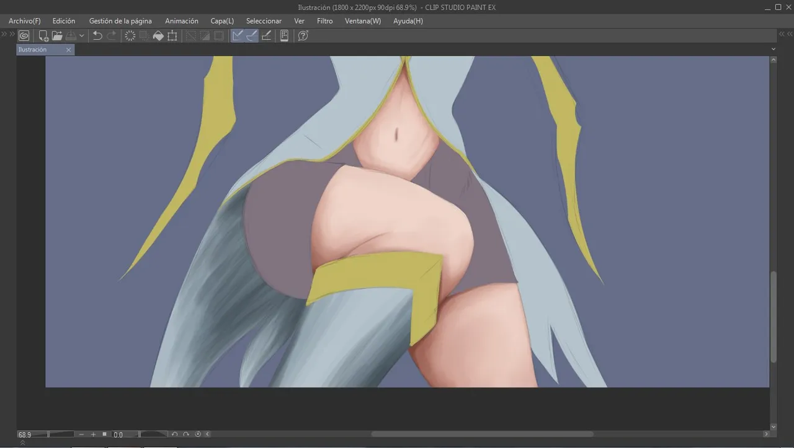794x448 pixels.
Task: Click the Deselect icon
Action: [190, 36]
